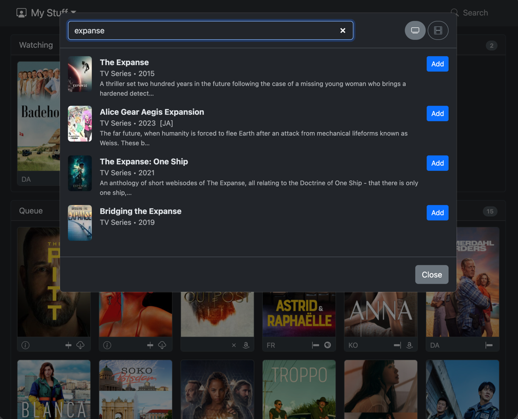518x419 pixels.
Task: Open Badehotellet poster in Watching
Action: click(x=39, y=116)
